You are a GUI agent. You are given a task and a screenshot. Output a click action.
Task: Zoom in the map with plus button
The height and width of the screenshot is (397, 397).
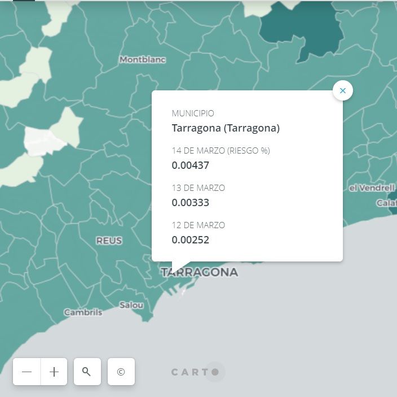tap(54, 372)
